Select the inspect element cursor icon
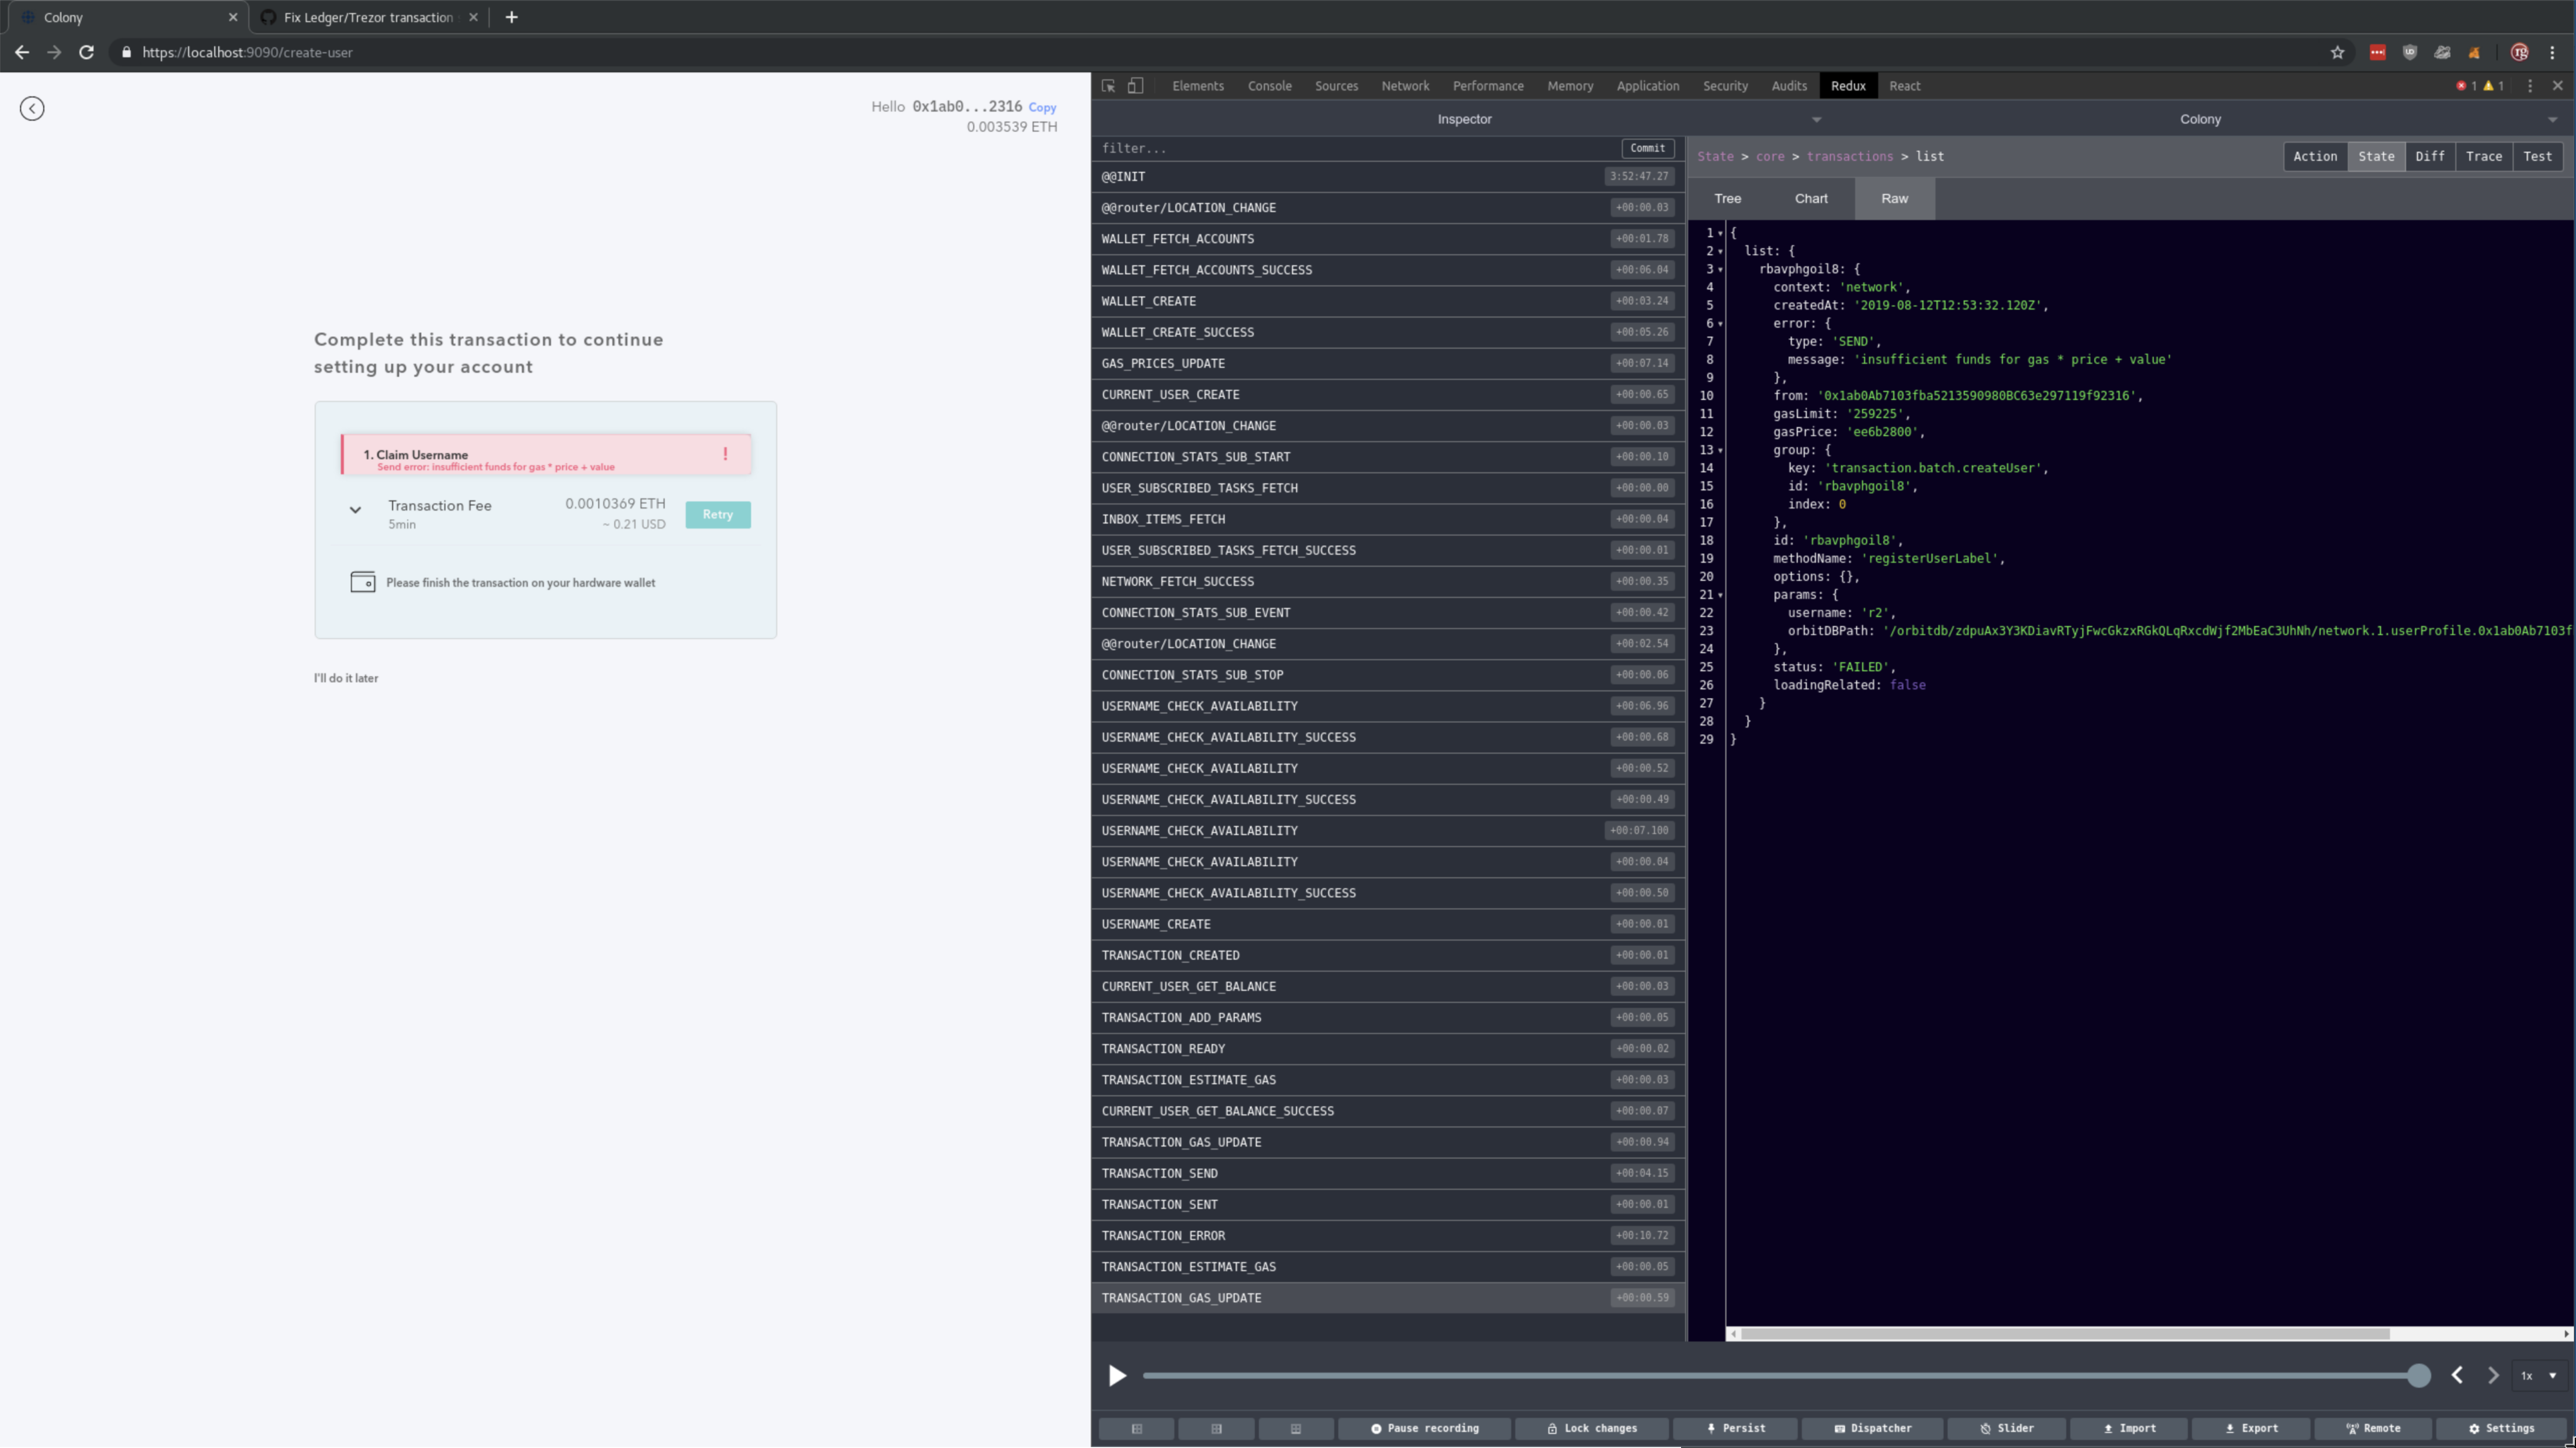Viewport: 2576px width, 1448px height. tap(1108, 86)
